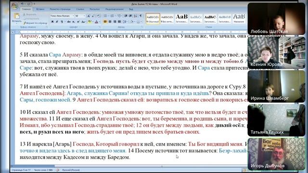Increase paragraph indent

130,16
